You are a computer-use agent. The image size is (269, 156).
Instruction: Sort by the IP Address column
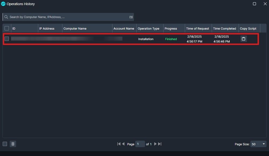47,29
